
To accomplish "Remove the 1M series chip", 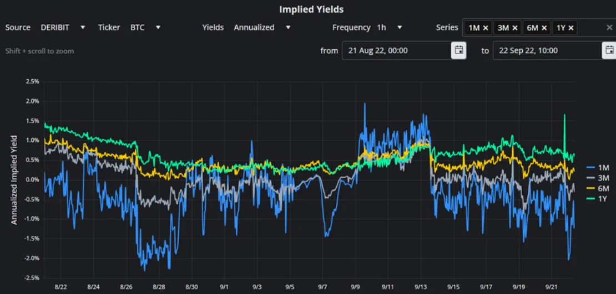I will 486,28.
